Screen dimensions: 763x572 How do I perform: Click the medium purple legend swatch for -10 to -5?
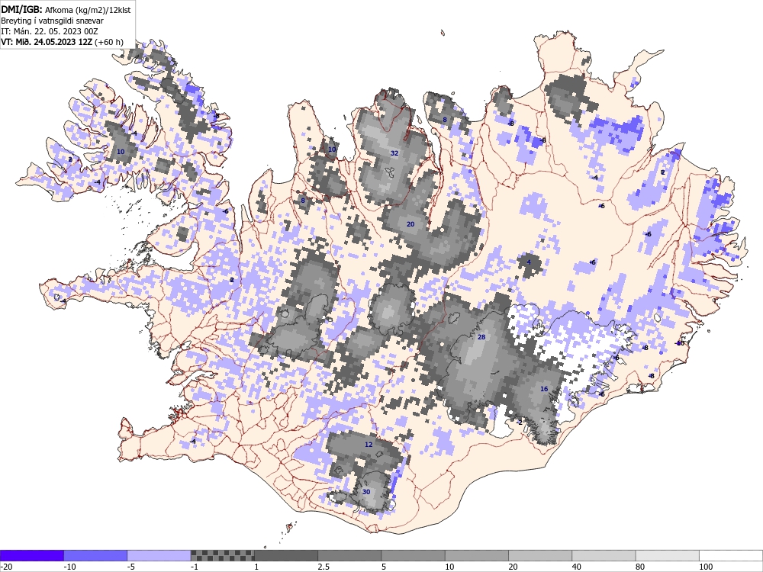coord(95,555)
